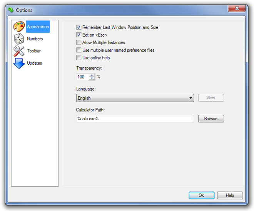Click the Numbers dice icon

tap(19, 39)
